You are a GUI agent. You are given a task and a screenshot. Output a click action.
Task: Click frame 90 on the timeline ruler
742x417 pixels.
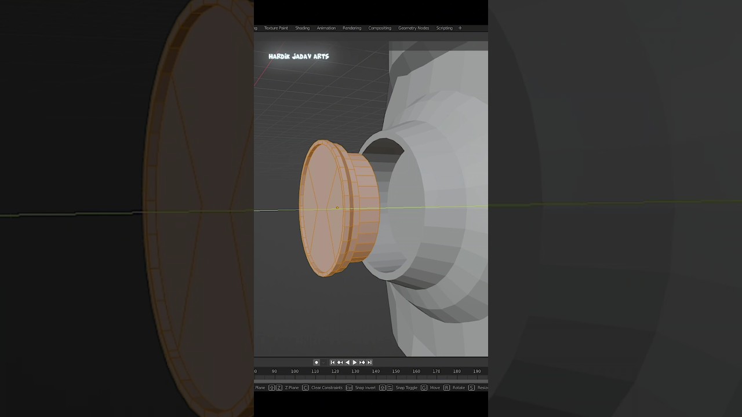click(274, 371)
